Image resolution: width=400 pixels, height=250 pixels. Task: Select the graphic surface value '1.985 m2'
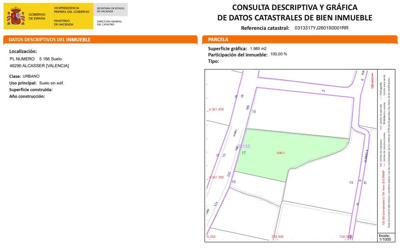point(258,48)
